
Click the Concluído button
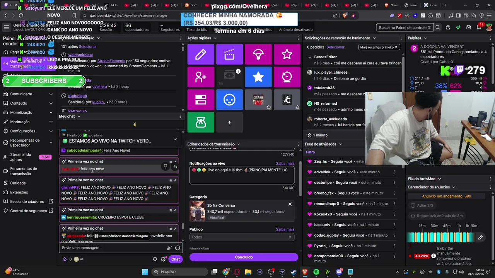244,257
